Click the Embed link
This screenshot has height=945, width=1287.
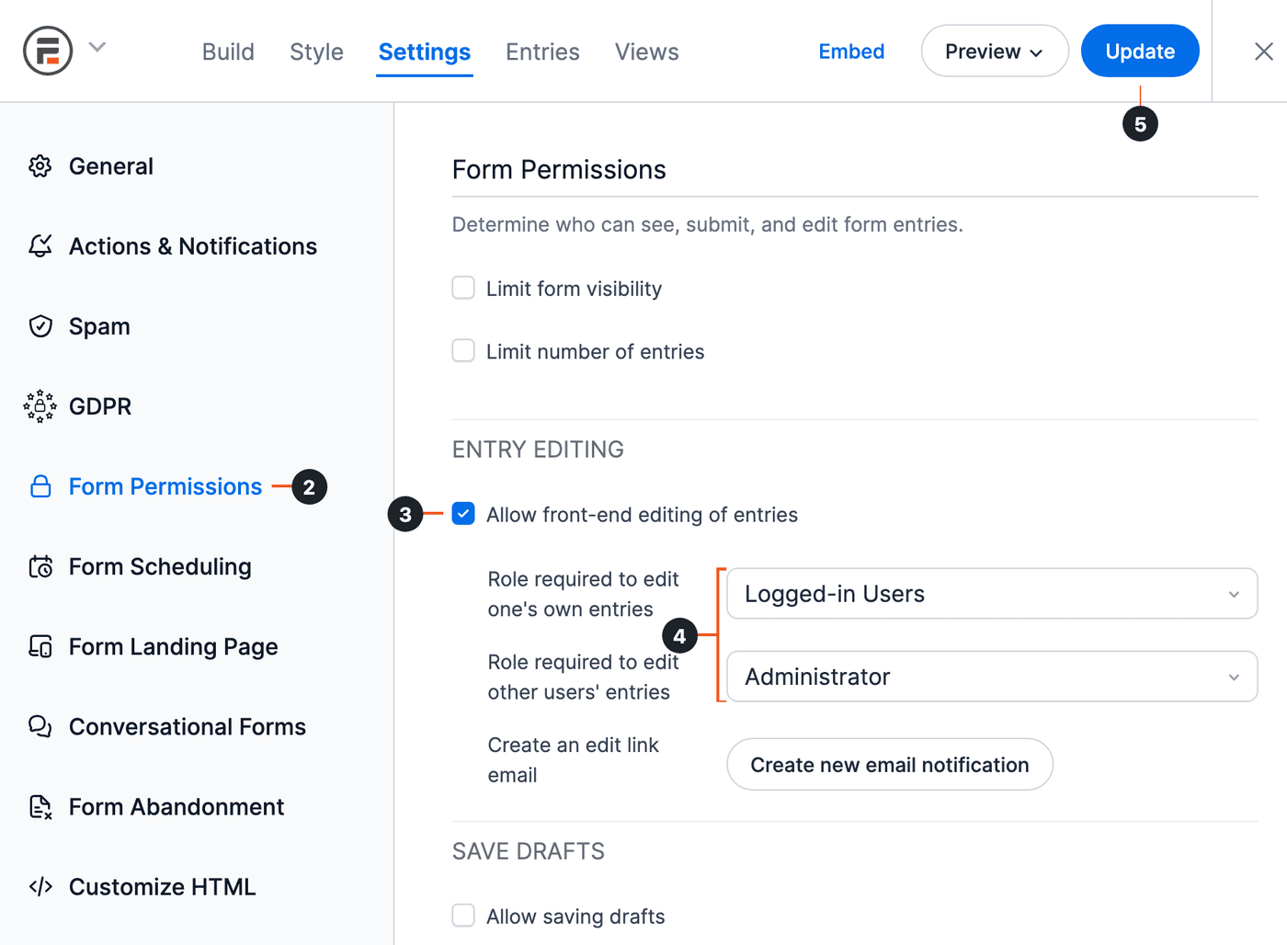click(x=851, y=51)
